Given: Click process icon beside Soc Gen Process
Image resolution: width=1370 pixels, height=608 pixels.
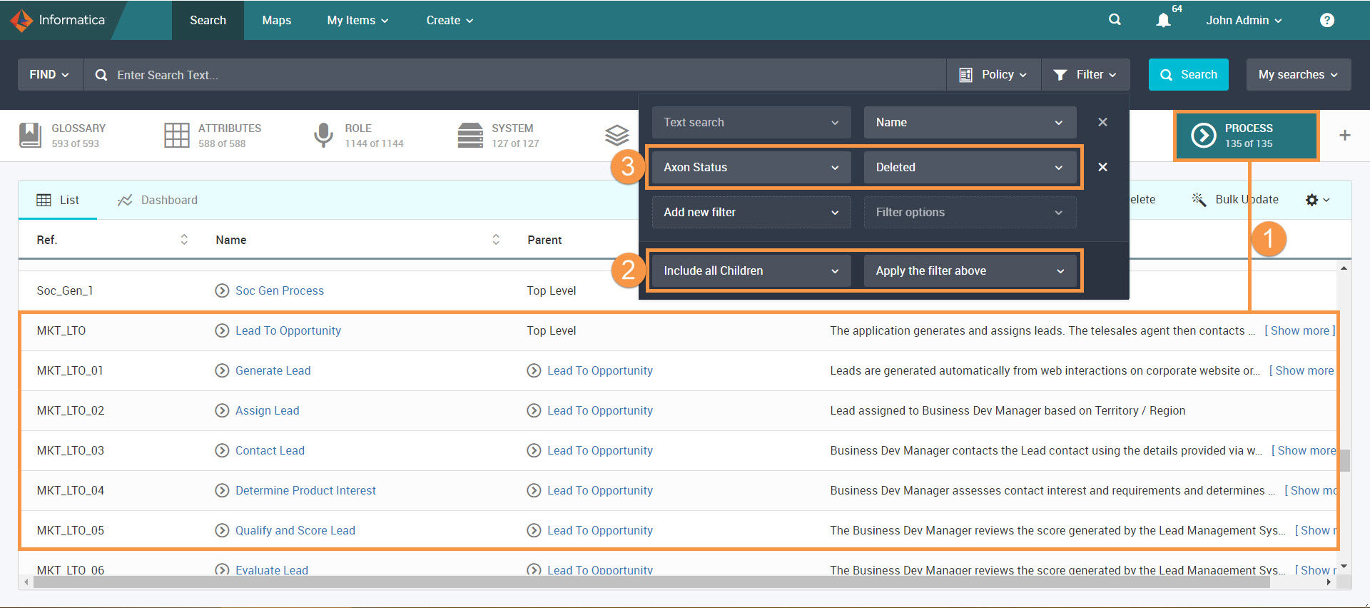Looking at the screenshot, I should click(222, 290).
